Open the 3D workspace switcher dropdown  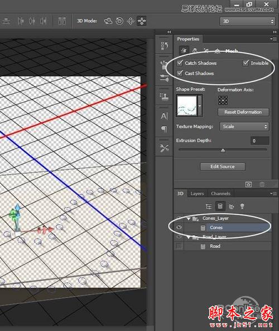point(247,21)
